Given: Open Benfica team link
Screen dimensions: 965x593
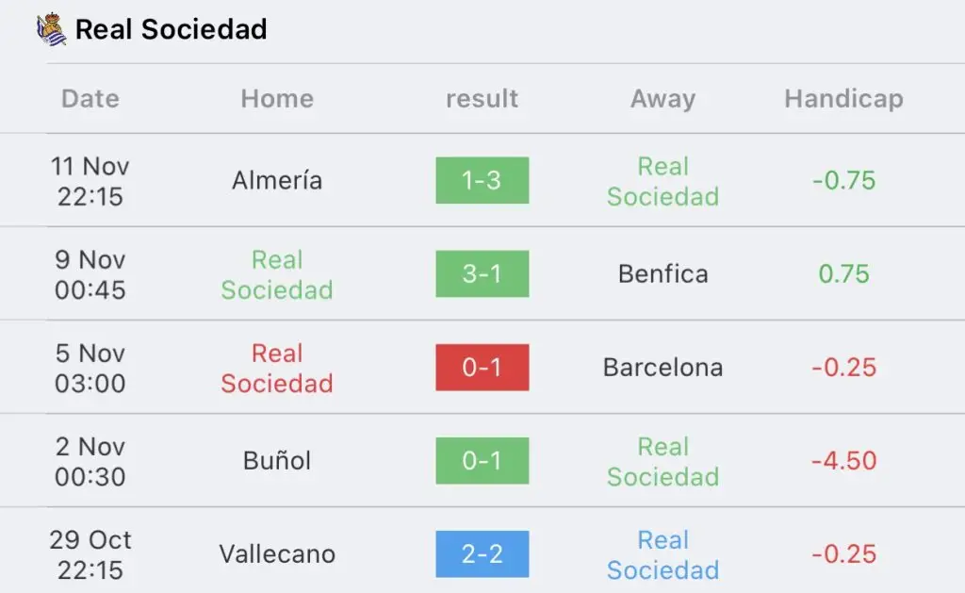Looking at the screenshot, I should coord(662,274).
